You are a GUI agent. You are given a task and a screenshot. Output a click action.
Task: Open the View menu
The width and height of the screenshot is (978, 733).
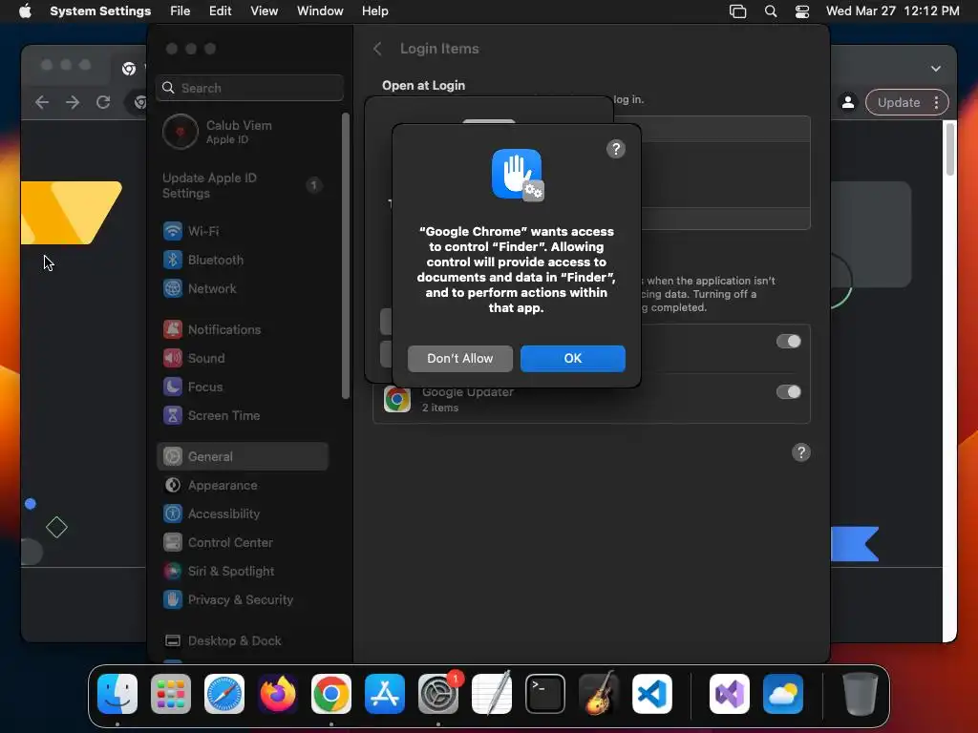[x=264, y=11]
